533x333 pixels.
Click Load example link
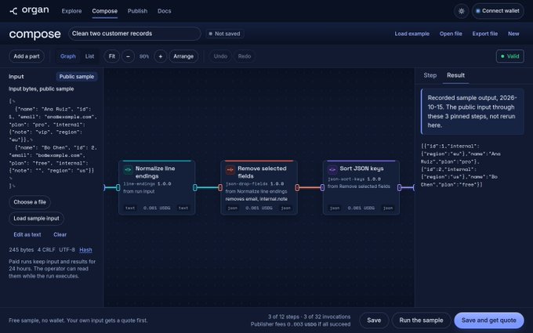tap(412, 34)
